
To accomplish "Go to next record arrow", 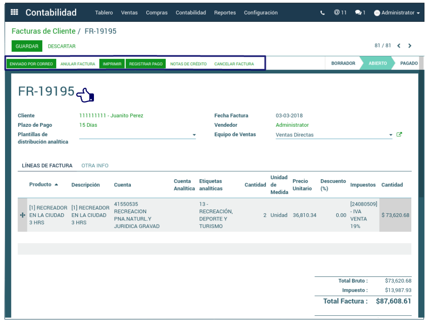I will (410, 46).
